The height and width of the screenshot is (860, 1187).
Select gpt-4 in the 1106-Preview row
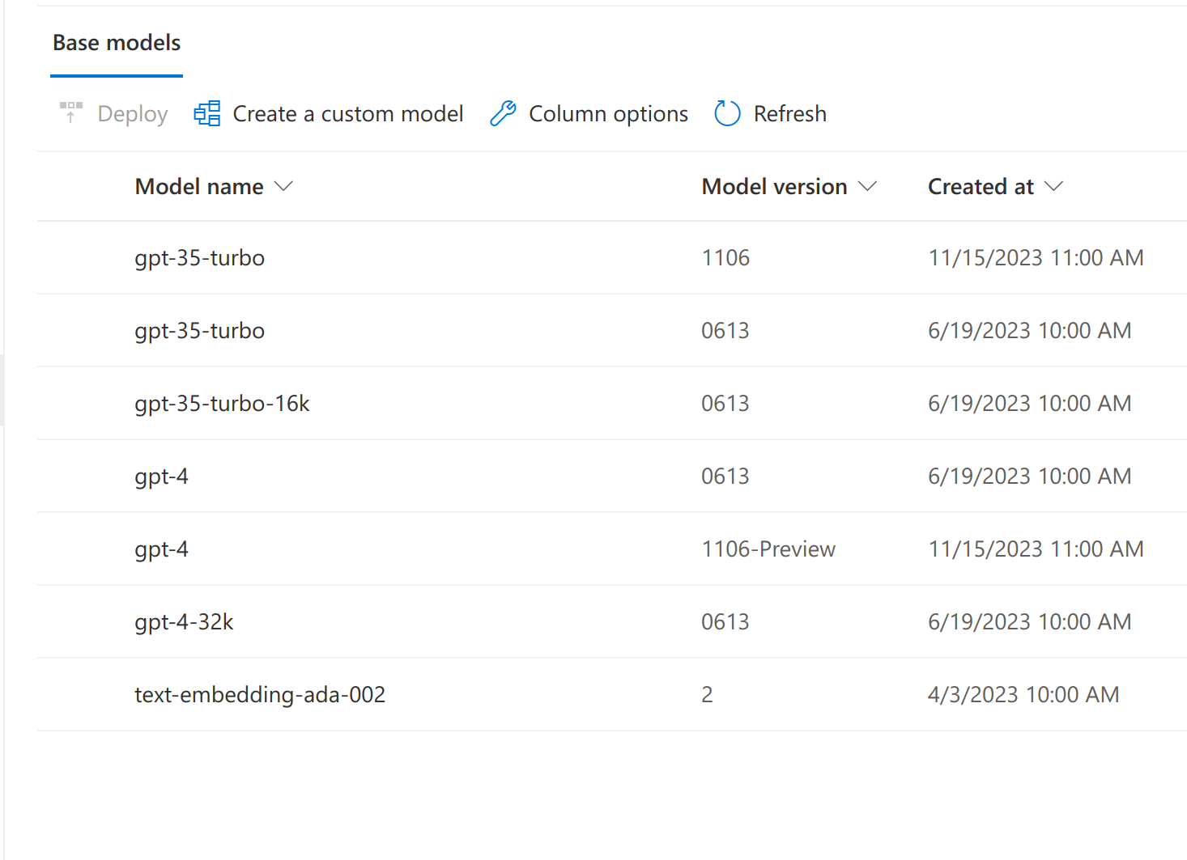point(161,549)
